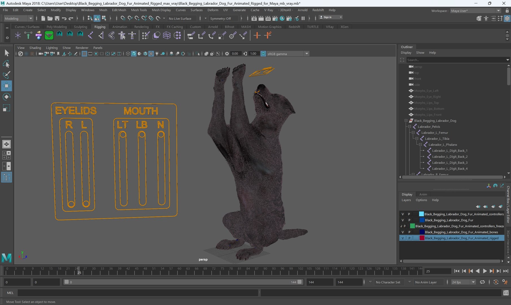The height and width of the screenshot is (305, 511).
Task: Click the Create Lattice shelf icon
Action: (x=167, y=36)
